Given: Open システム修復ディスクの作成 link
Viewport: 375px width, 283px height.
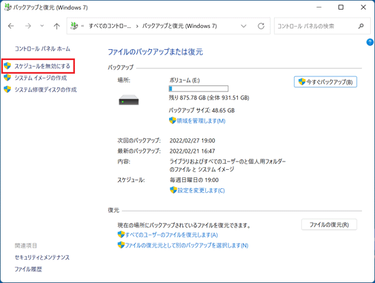Looking at the screenshot, I should click(46, 89).
